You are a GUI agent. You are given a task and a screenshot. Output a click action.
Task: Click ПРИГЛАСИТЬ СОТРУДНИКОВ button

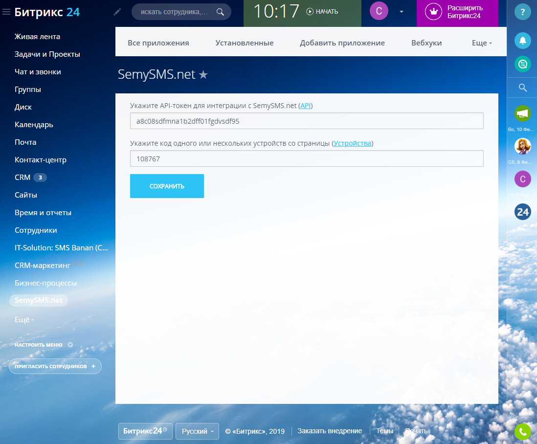[x=55, y=366]
